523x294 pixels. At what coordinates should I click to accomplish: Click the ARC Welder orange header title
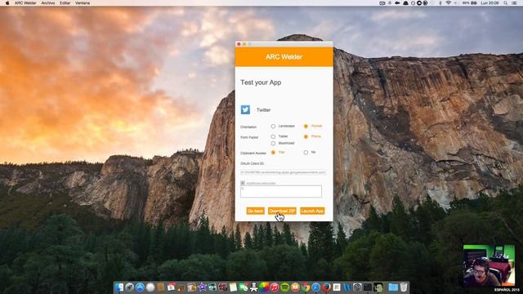(x=284, y=56)
